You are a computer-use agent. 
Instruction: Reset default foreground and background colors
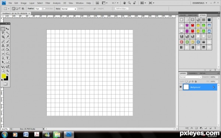[x=2, y=80]
